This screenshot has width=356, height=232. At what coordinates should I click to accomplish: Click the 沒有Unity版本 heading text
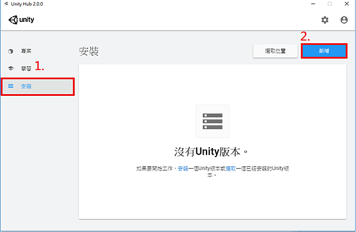pyautogui.click(x=211, y=152)
